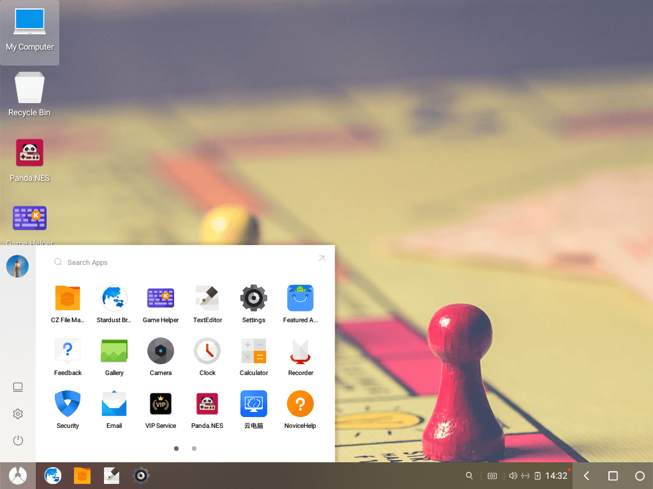Expand the launcher to fullscreen view
The width and height of the screenshot is (653, 489).
click(x=321, y=258)
